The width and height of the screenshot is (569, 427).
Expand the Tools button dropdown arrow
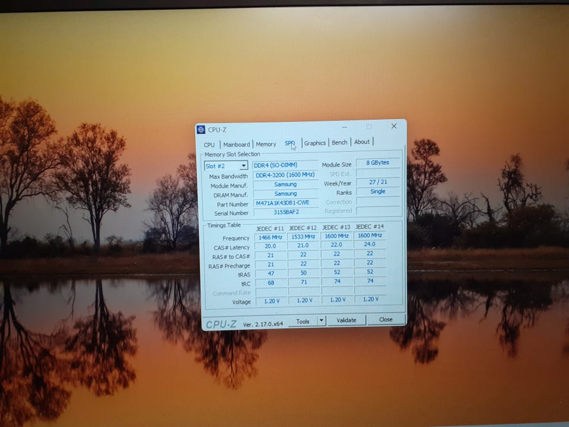click(321, 320)
